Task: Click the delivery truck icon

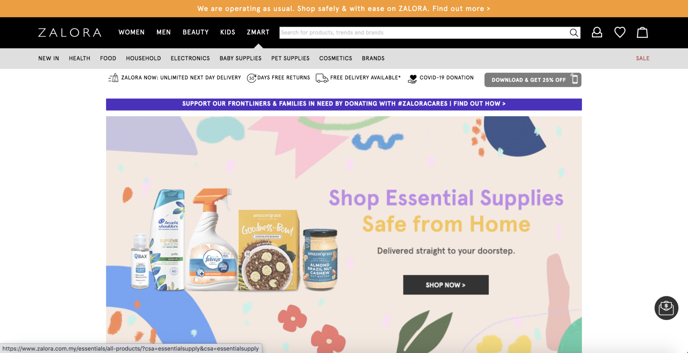Action: click(322, 78)
